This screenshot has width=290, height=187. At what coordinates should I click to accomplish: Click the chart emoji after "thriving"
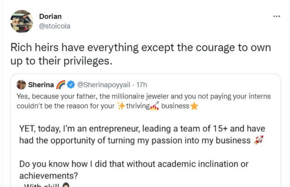155,106
